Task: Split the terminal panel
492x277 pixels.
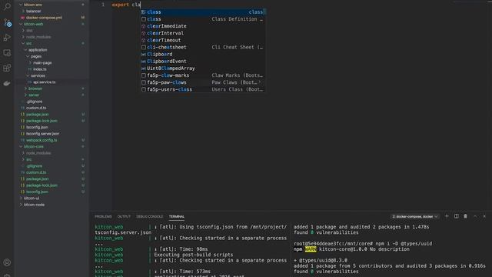Action: (x=456, y=216)
